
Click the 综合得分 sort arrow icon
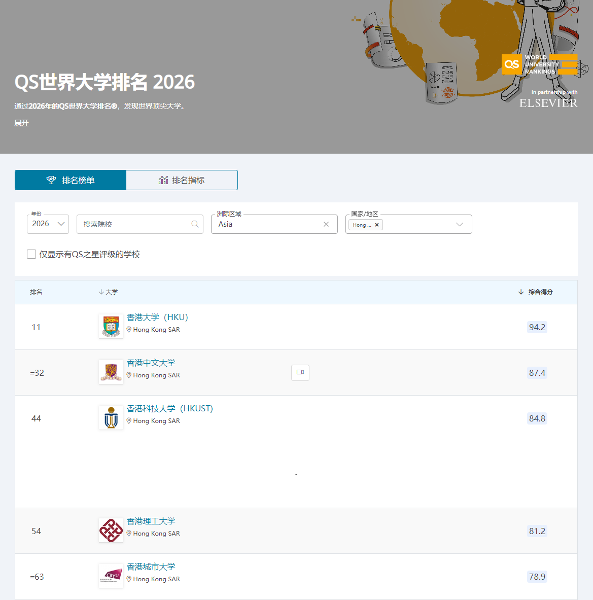click(x=521, y=292)
